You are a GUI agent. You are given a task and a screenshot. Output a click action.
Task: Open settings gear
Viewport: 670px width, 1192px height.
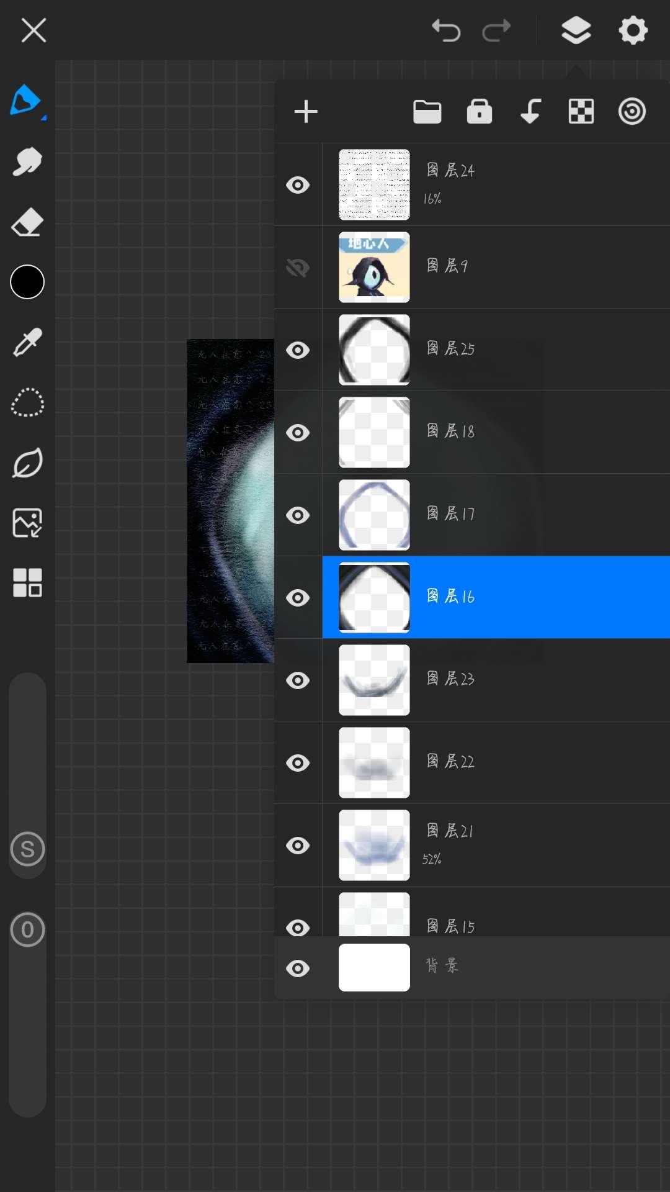[x=633, y=30]
